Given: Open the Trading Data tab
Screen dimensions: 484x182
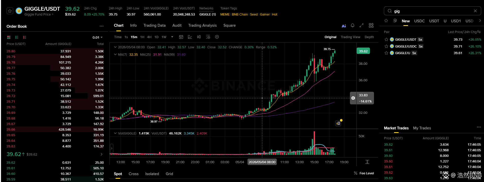Looking at the screenshot, I should click(154, 25).
